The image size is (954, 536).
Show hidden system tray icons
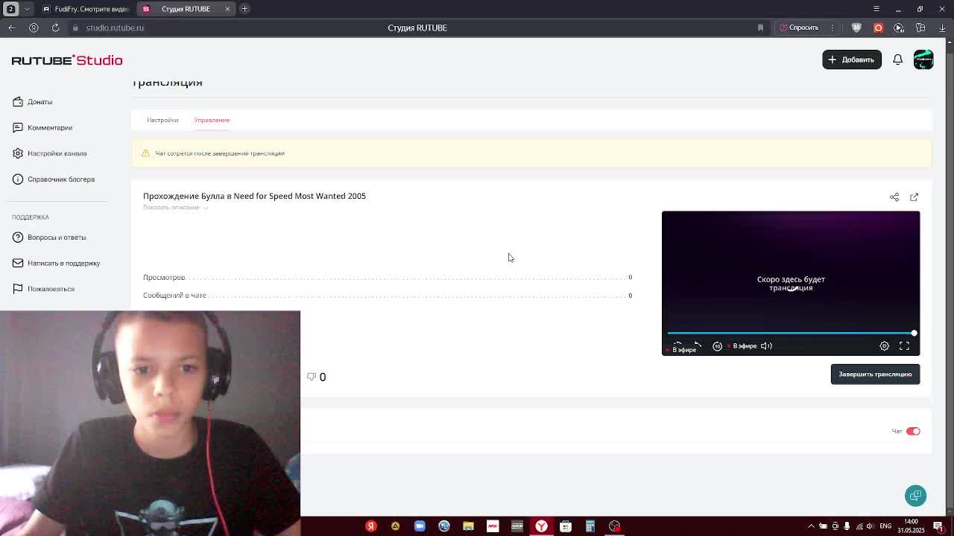point(811,526)
